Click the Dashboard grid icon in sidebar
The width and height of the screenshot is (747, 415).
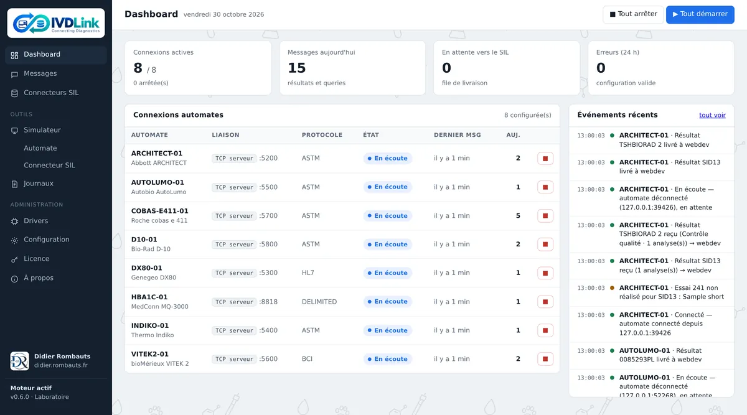[x=14, y=55]
